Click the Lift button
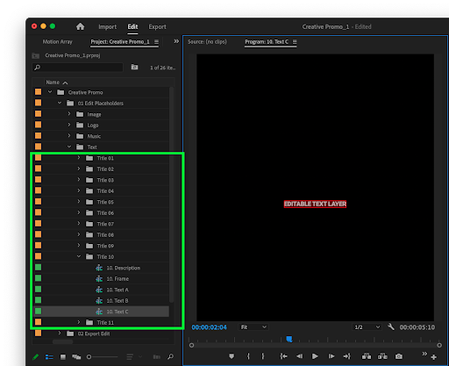This screenshot has height=366, width=449. 367,356
